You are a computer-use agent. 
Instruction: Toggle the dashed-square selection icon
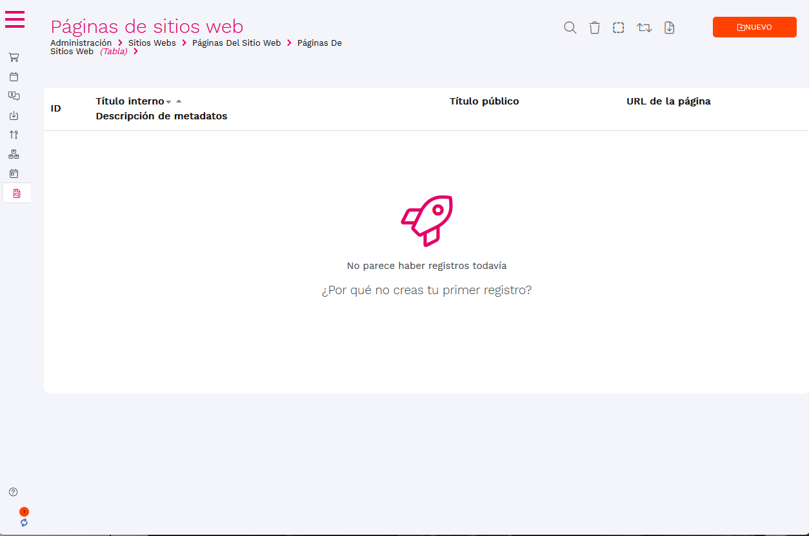click(618, 28)
